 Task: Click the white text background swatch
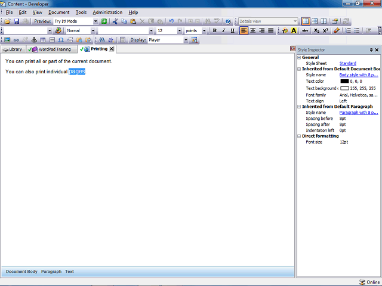point(344,88)
